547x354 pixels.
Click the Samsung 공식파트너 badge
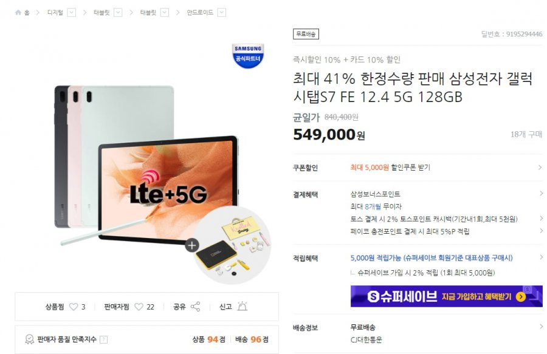[248, 55]
